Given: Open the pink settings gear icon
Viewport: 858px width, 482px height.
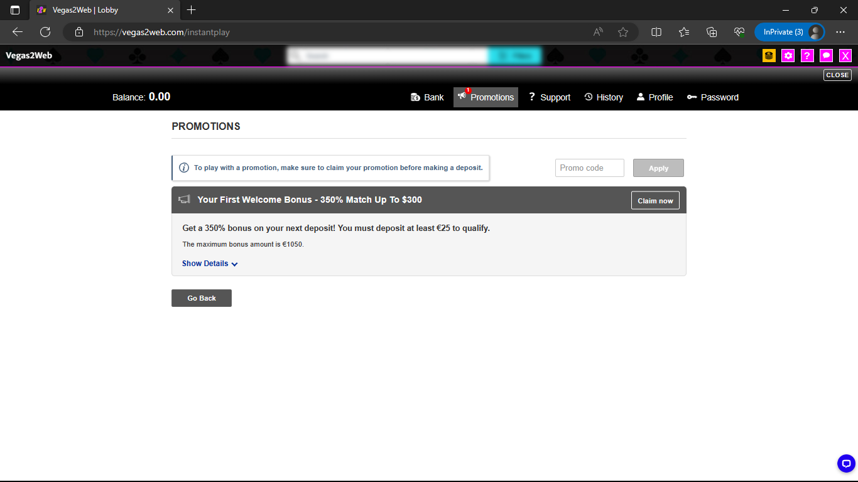Looking at the screenshot, I should click(x=788, y=55).
